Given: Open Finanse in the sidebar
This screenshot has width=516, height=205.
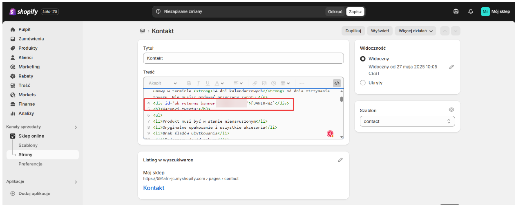Looking at the screenshot, I should point(27,104).
